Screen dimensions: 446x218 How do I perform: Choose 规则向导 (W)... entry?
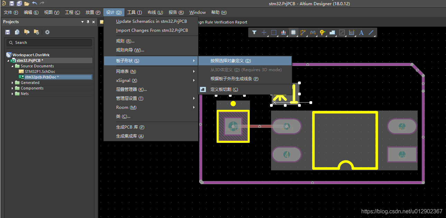tap(151, 50)
